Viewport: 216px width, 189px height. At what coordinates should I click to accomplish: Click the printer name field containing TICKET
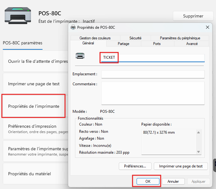point(152,58)
